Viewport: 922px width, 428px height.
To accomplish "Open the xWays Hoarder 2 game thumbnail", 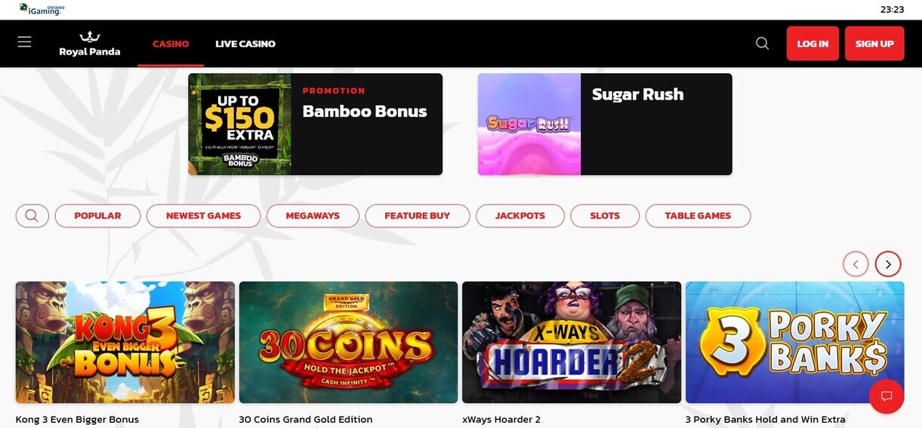I will click(572, 343).
